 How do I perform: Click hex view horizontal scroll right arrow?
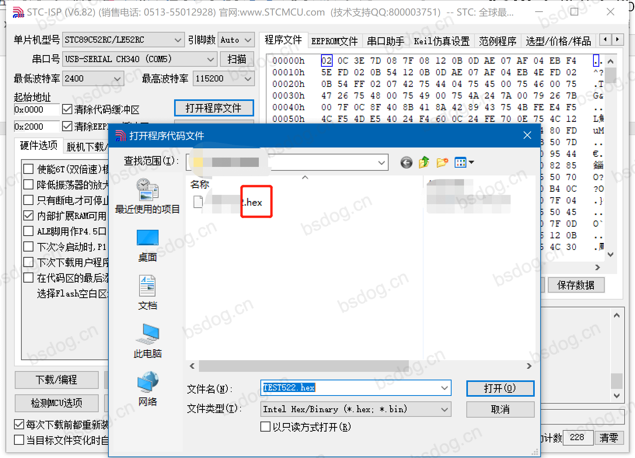pos(598,267)
